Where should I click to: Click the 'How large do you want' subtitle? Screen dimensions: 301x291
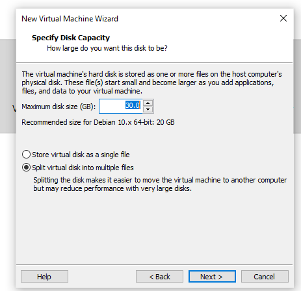tap(107, 48)
